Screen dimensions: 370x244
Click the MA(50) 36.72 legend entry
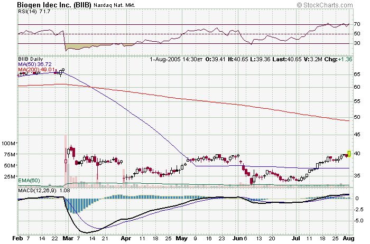pos(35,64)
